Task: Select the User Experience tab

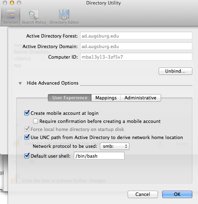Action: tap(70, 98)
